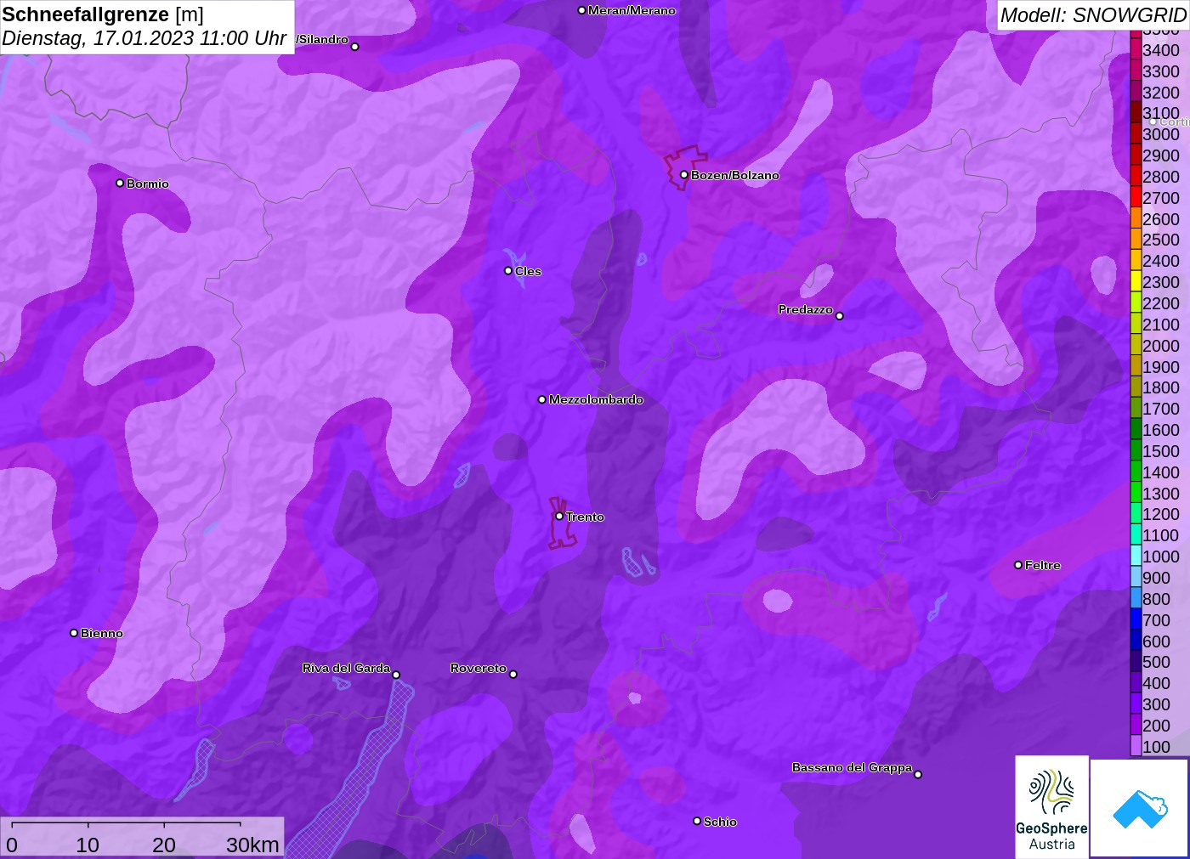This screenshot has width=1190, height=859.
Task: Click the Rovereto town marker
Action: pos(513,675)
